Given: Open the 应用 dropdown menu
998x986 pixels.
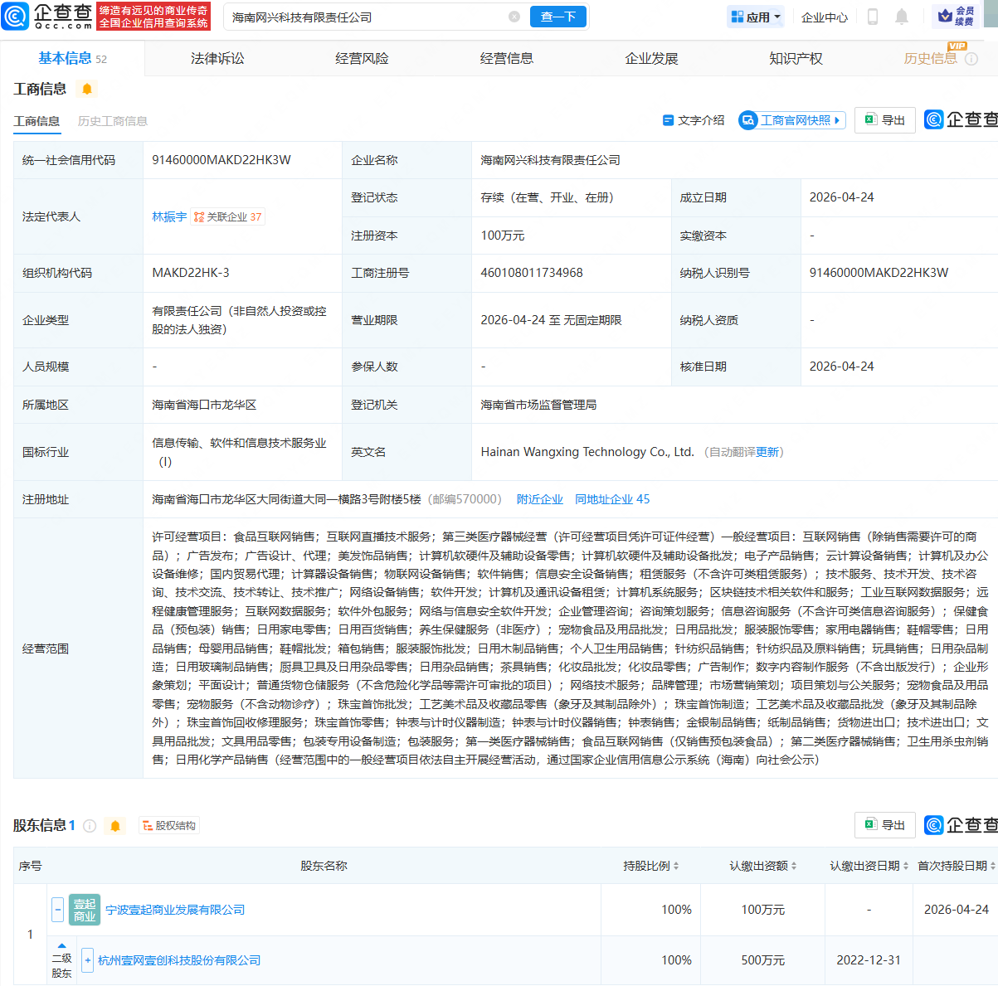Looking at the screenshot, I should coord(756,17).
